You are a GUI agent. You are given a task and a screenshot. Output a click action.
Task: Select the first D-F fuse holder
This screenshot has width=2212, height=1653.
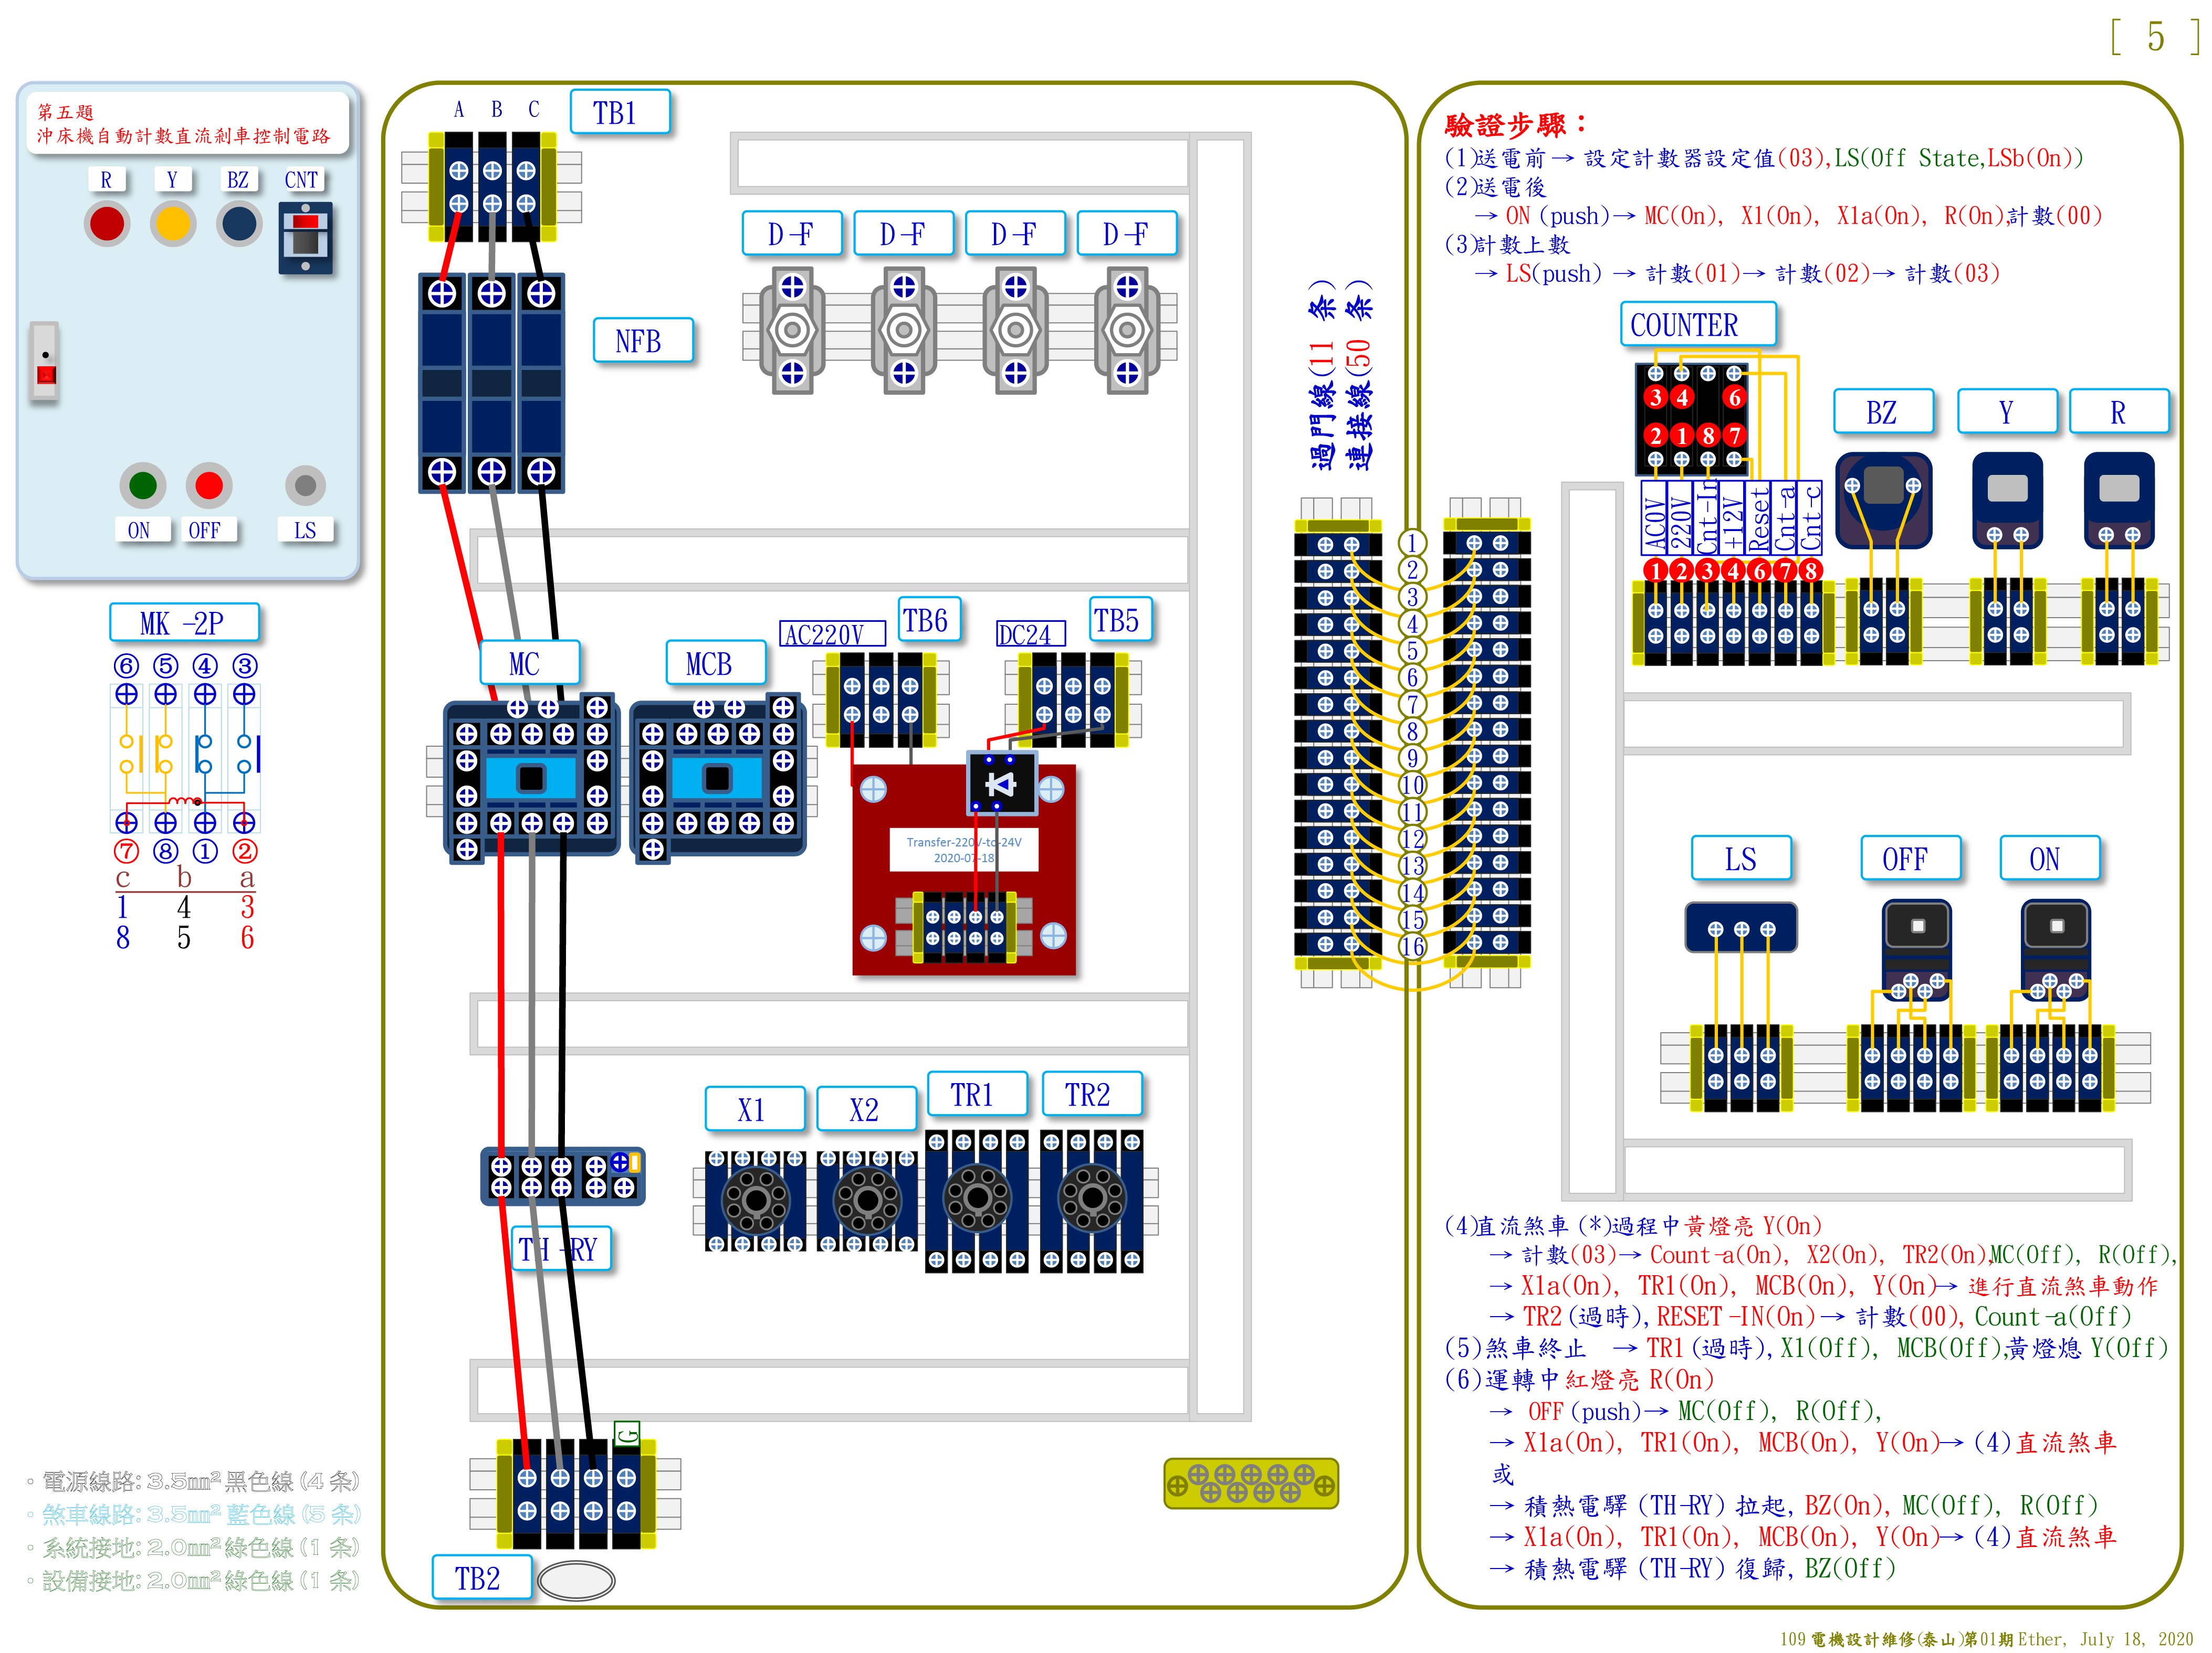tap(792, 330)
